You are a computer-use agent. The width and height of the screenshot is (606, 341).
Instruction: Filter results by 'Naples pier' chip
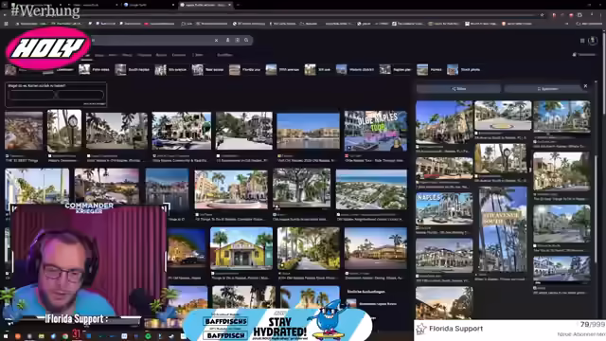point(396,69)
